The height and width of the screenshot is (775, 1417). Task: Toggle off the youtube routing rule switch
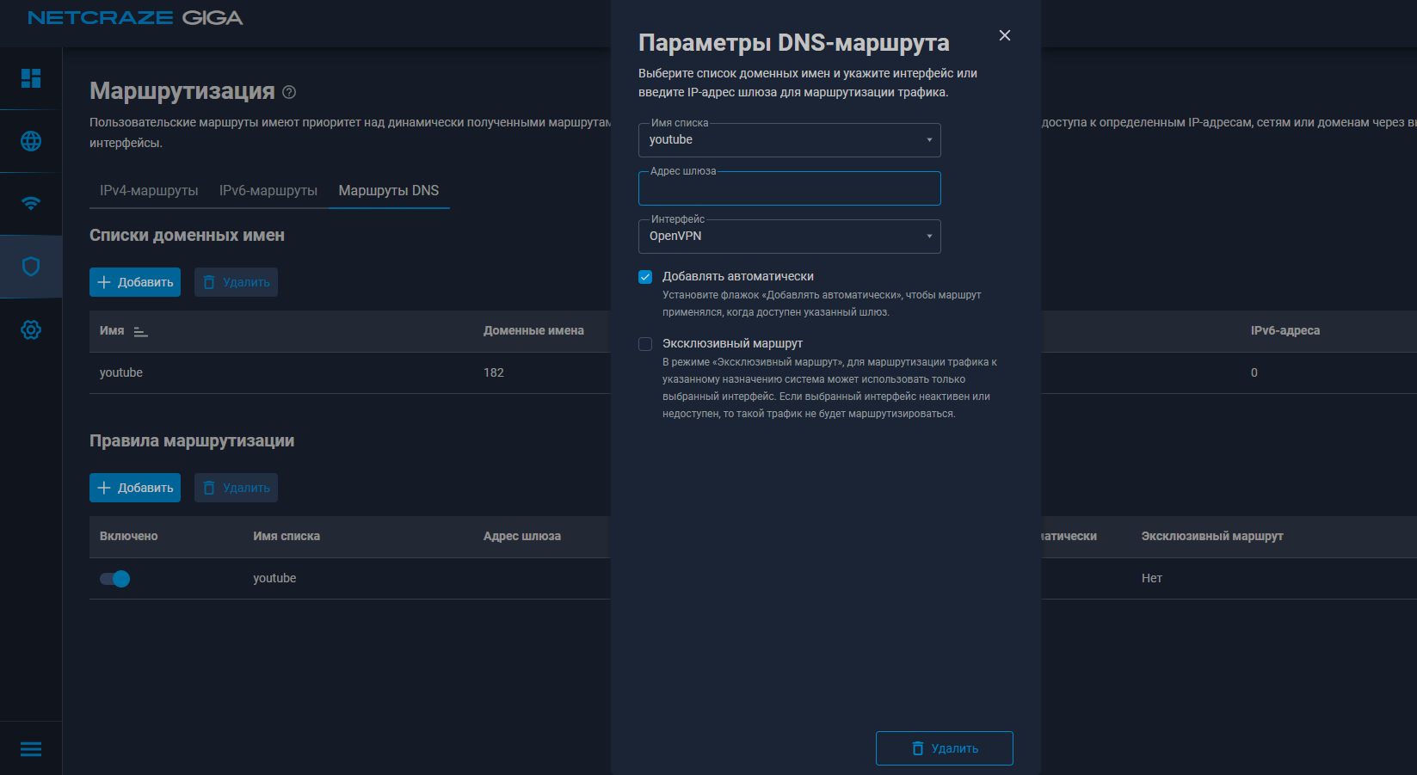tap(115, 579)
